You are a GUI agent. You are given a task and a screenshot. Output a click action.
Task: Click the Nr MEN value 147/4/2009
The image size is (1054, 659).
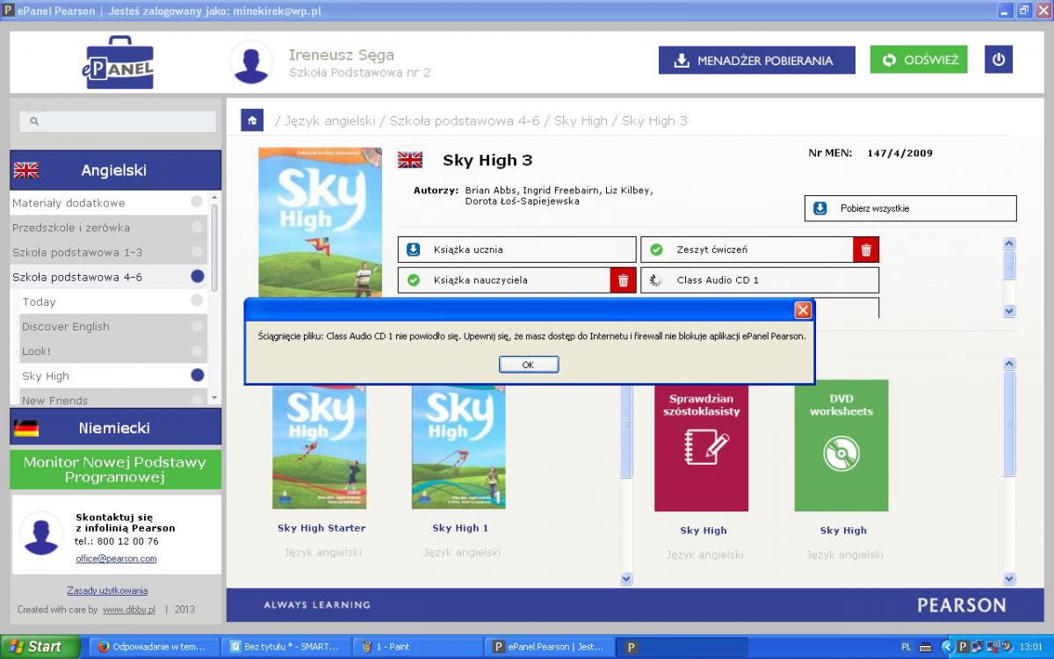tap(899, 153)
